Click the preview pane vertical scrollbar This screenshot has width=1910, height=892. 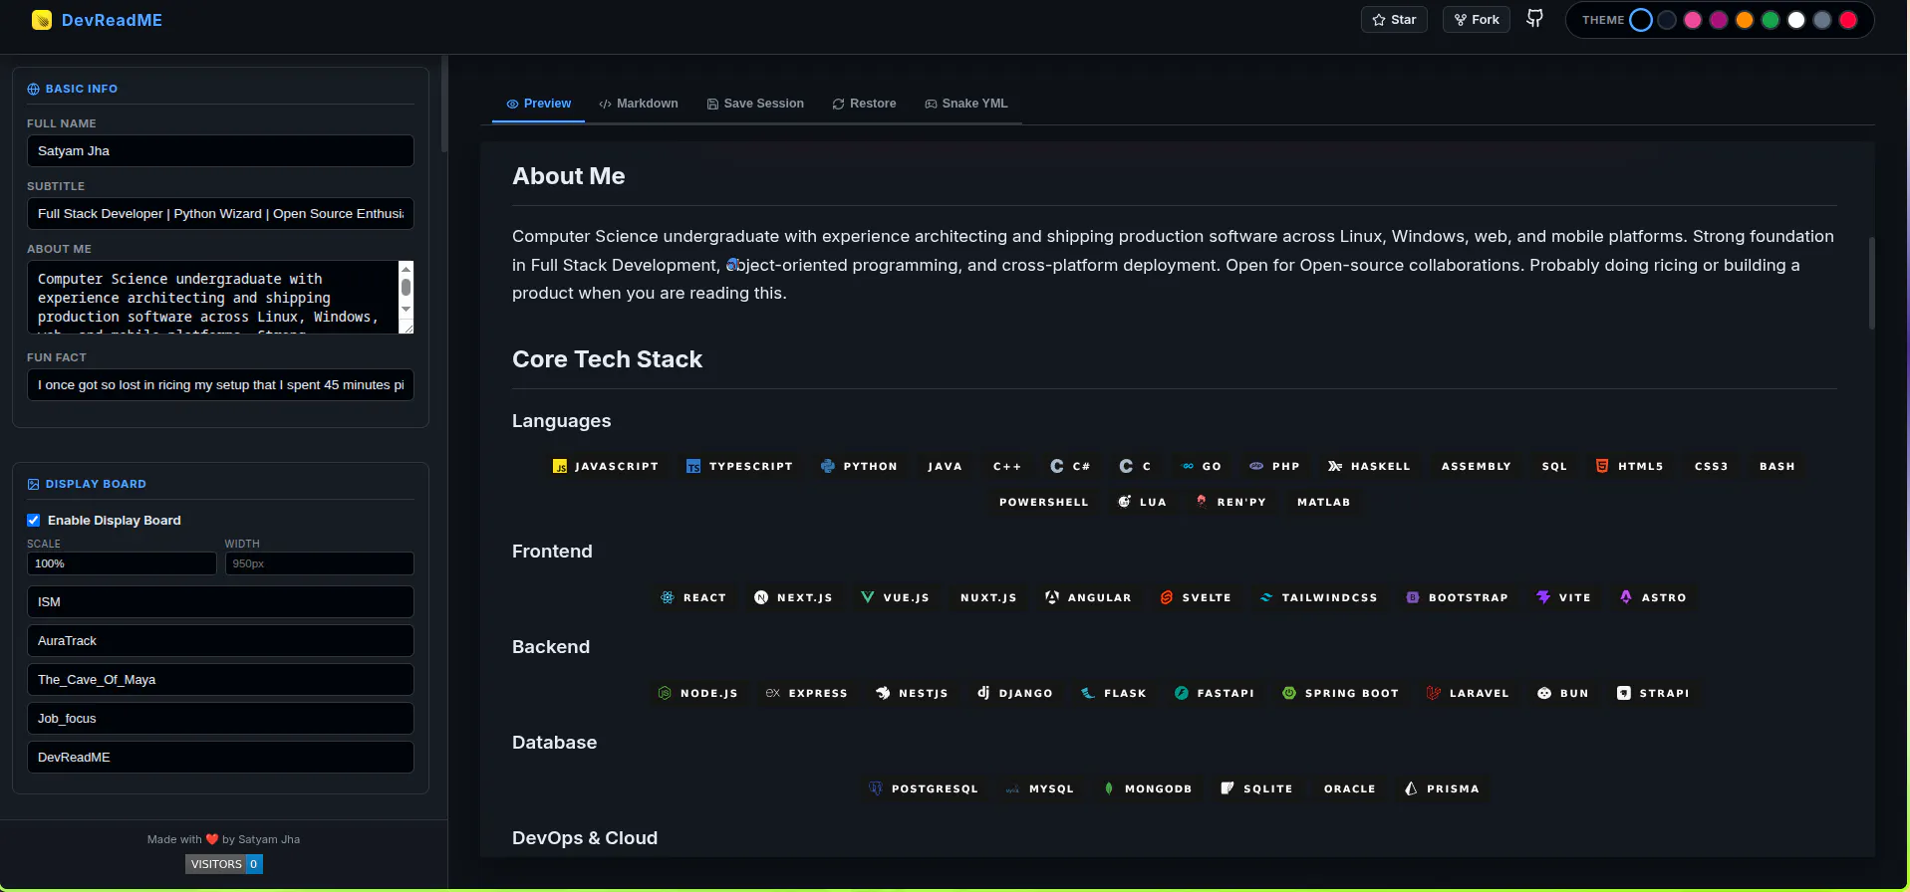(x=1872, y=284)
